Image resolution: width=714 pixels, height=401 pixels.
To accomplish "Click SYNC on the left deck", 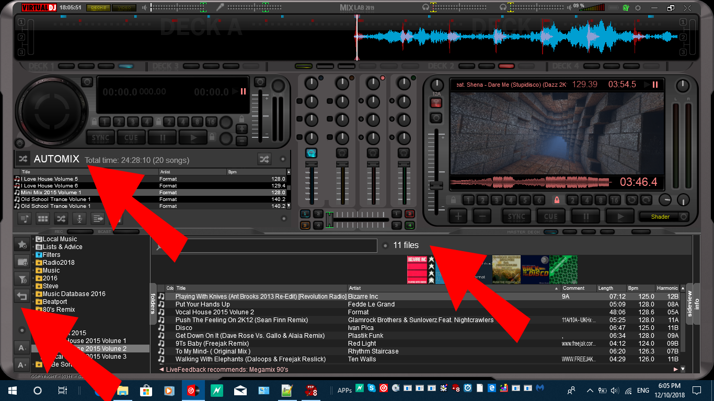I will point(100,138).
